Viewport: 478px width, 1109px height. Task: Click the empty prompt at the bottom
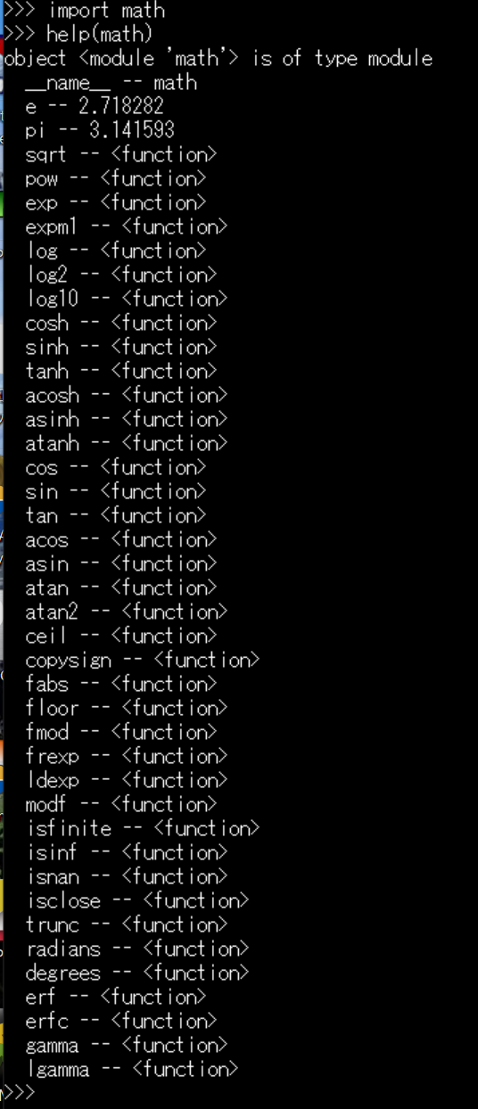pyautogui.click(x=20, y=1093)
